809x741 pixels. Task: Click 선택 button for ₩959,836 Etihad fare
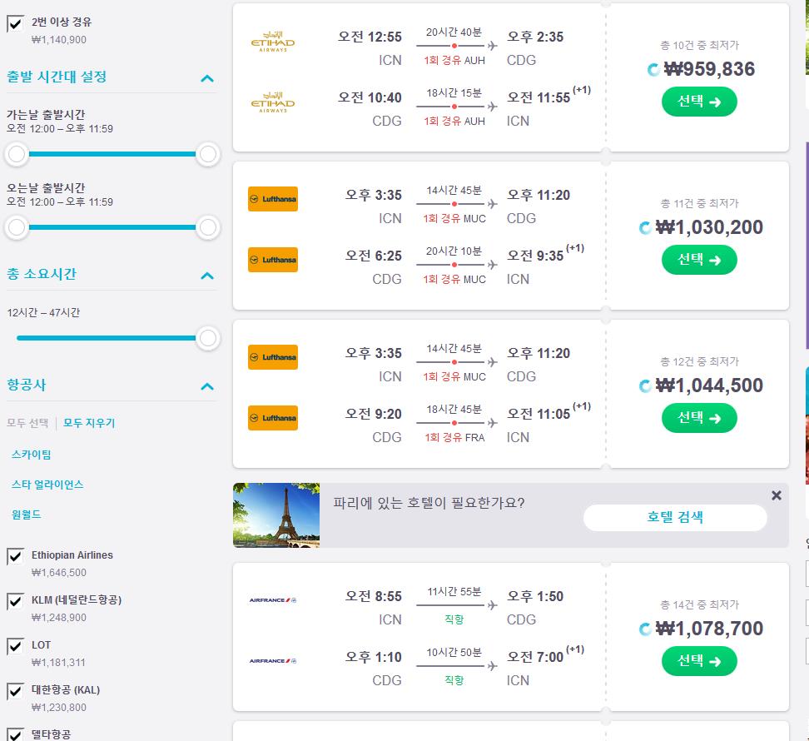699,102
